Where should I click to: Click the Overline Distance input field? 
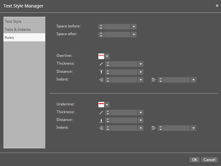coord(124,72)
